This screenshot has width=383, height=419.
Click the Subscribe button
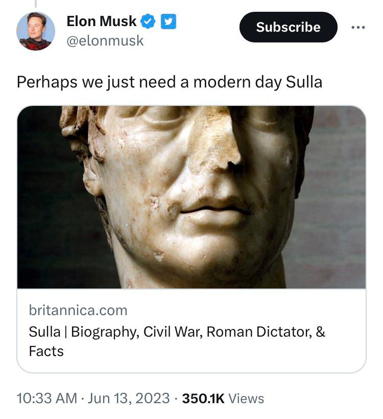[x=288, y=27]
